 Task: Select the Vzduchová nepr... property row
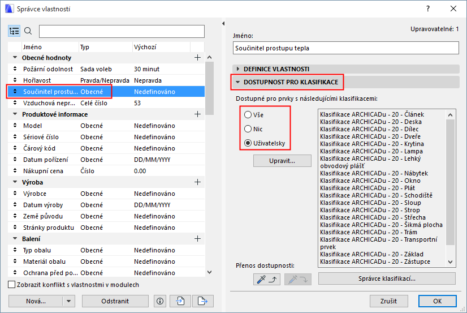pyautogui.click(x=106, y=103)
